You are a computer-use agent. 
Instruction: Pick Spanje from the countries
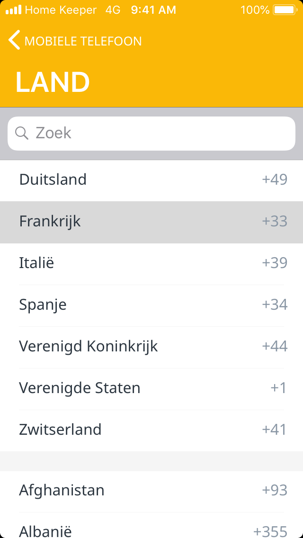click(x=43, y=305)
